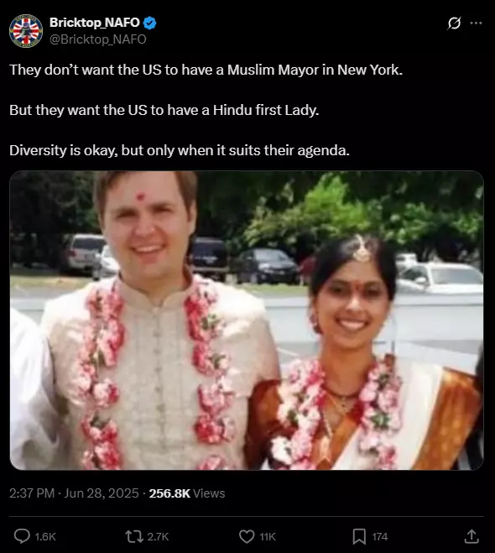Click the tweet text about Muslim Mayor

(x=206, y=70)
